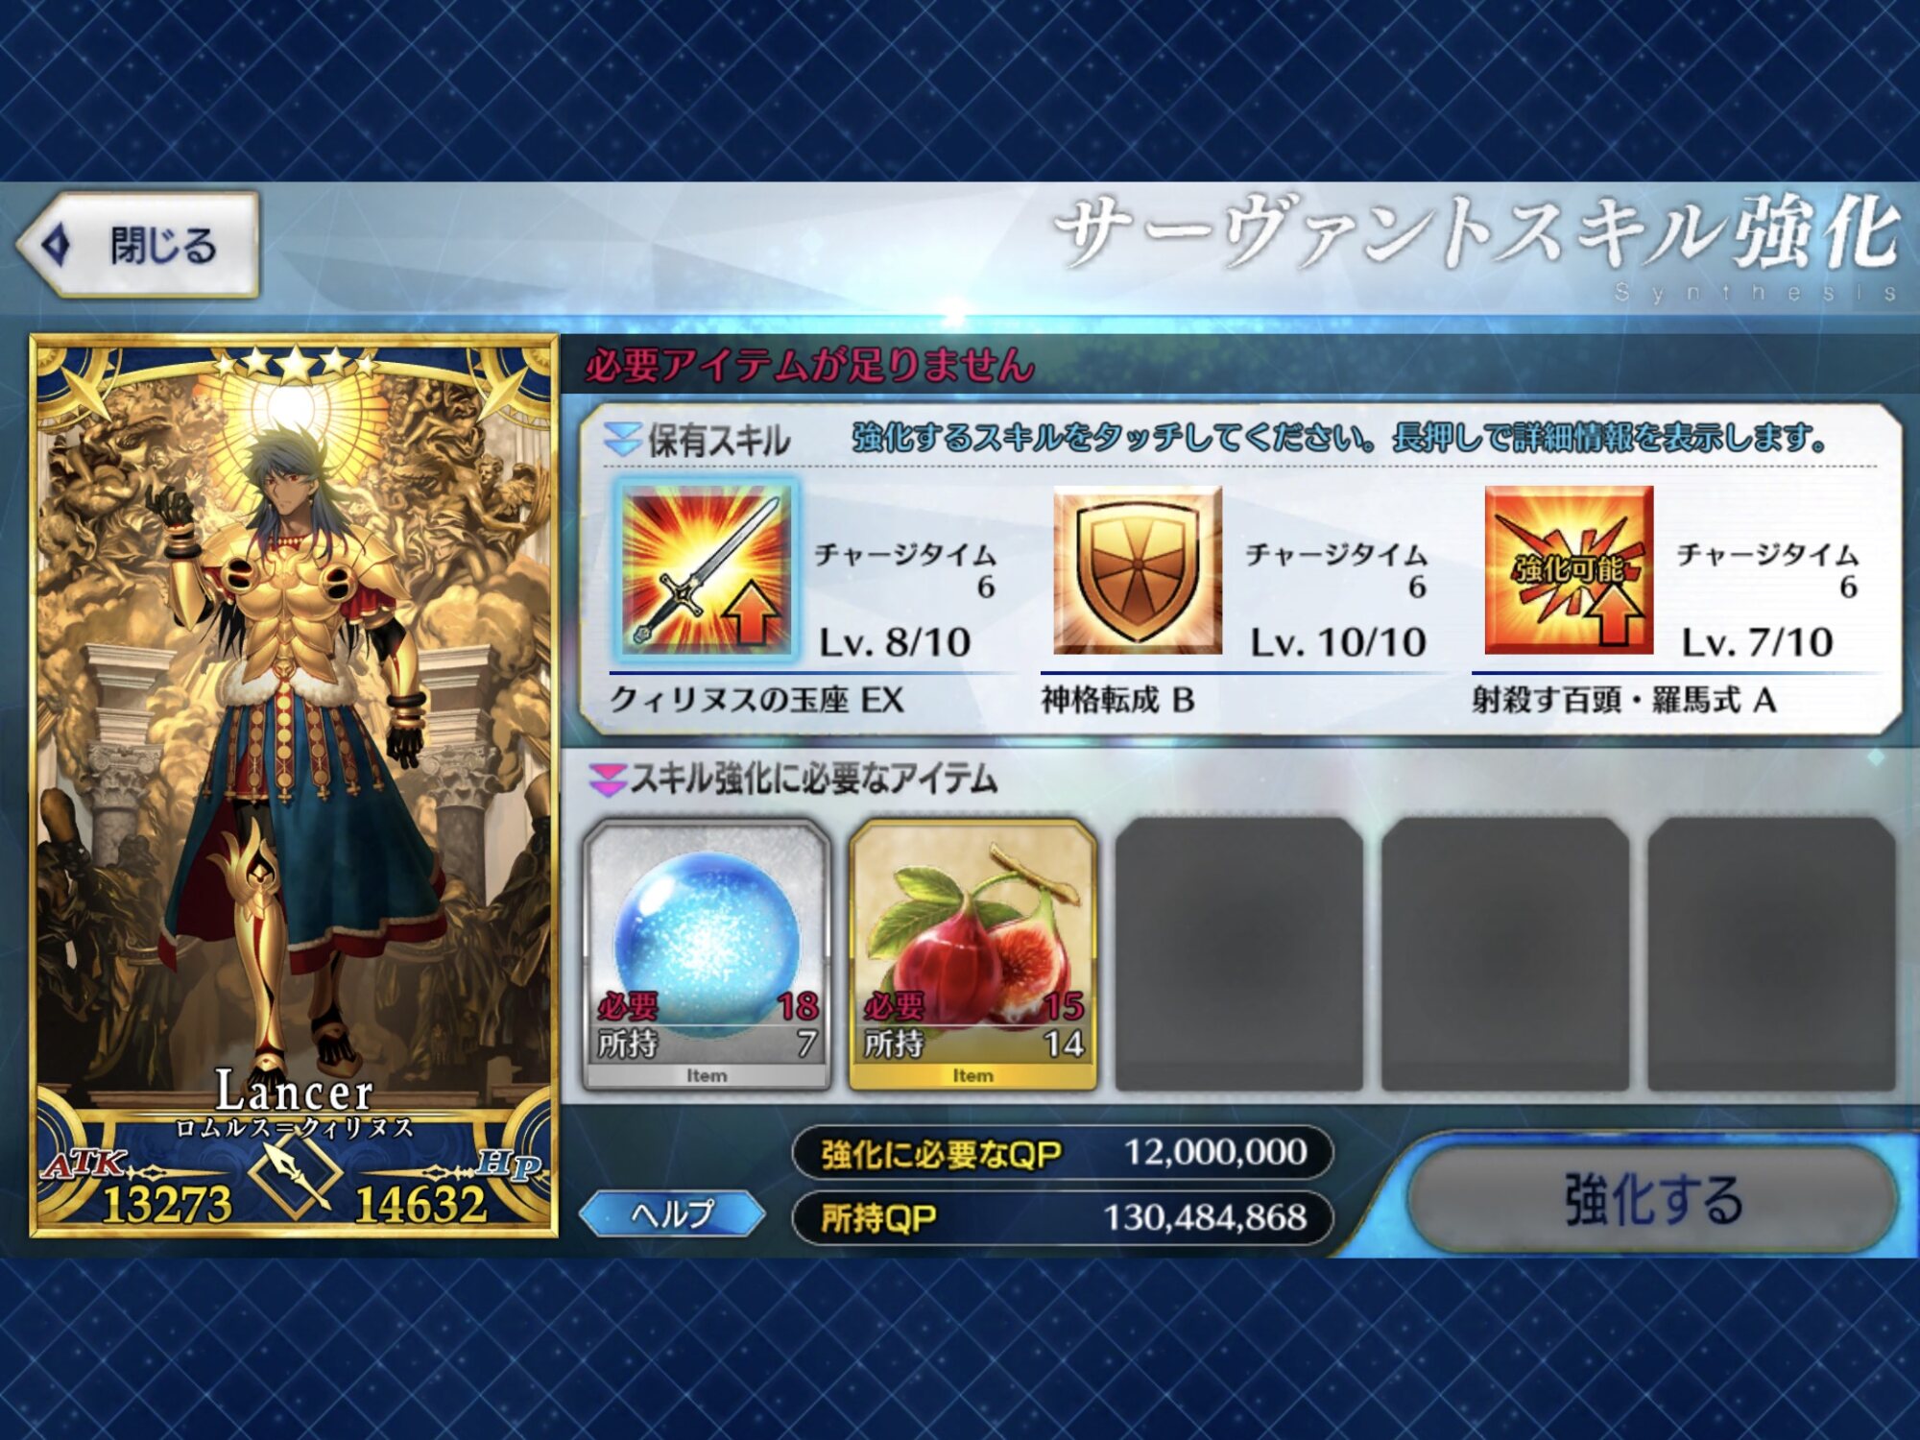The image size is (1920, 1440).
Task: Click the Lv. 8/10 skill level text
Action: click(x=894, y=642)
